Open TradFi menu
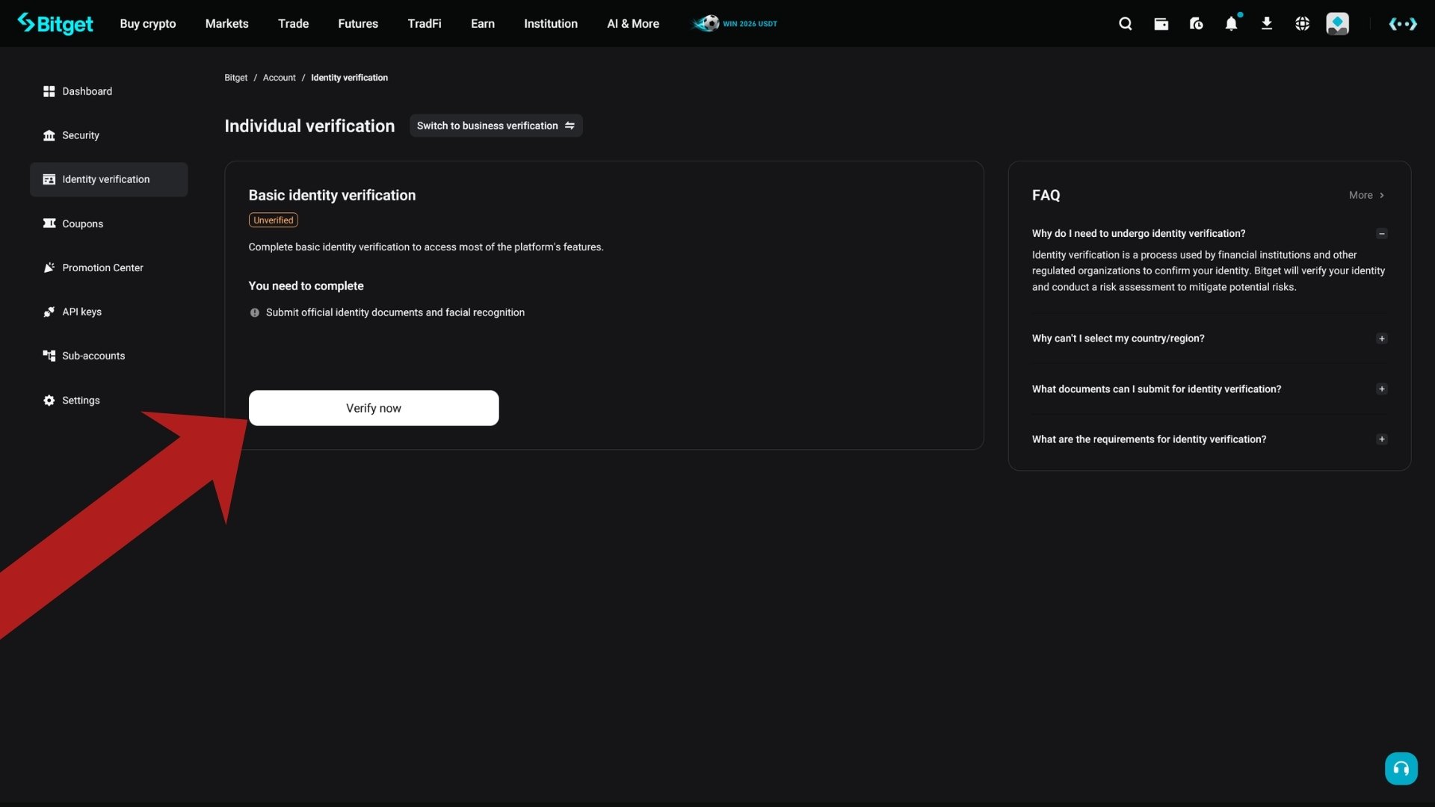Screen dimensions: 1435x807 pyautogui.click(x=425, y=24)
